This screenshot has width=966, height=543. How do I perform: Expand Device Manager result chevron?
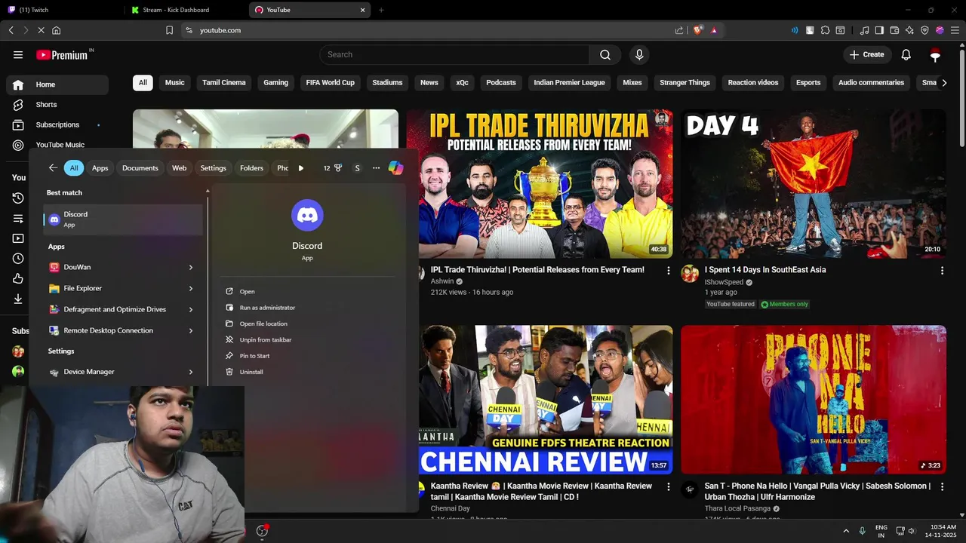[191, 372]
